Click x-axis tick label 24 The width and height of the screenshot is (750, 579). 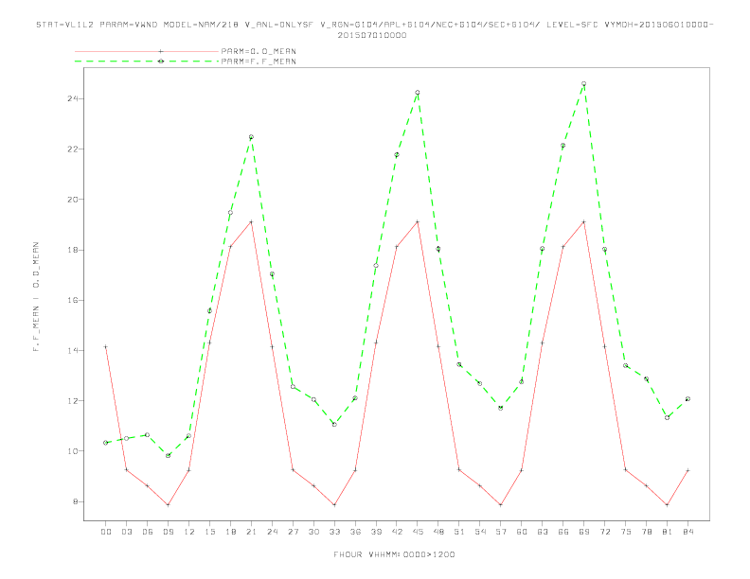click(x=272, y=532)
